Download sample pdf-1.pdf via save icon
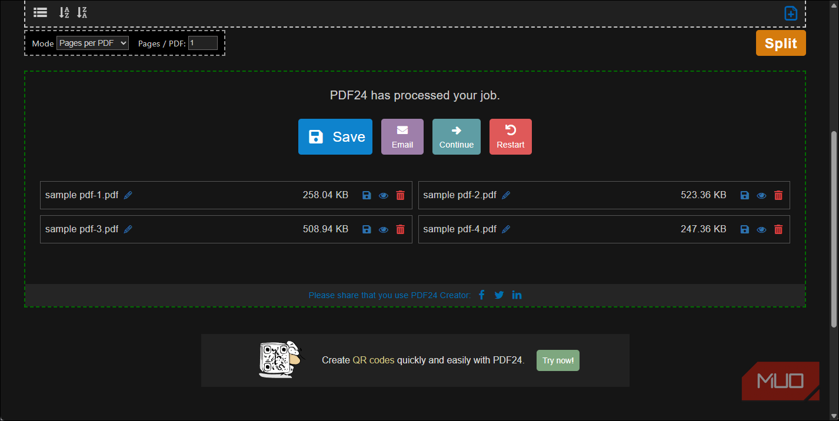 click(x=367, y=195)
